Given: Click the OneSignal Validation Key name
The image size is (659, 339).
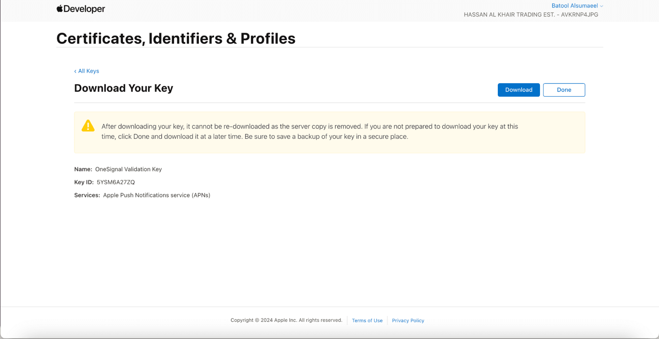Looking at the screenshot, I should click(128, 169).
